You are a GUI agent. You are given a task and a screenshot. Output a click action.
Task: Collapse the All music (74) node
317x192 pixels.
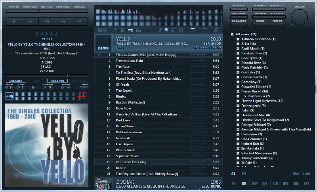232,34
